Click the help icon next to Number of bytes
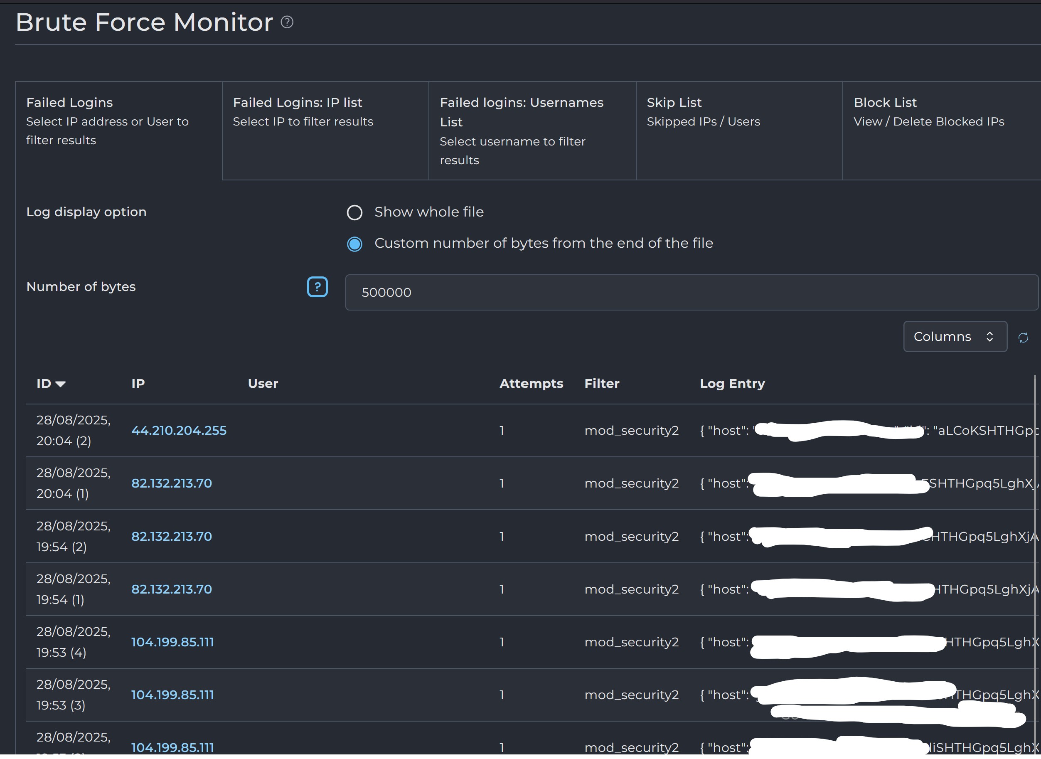Viewport: 1041px width, 759px height. click(x=317, y=287)
